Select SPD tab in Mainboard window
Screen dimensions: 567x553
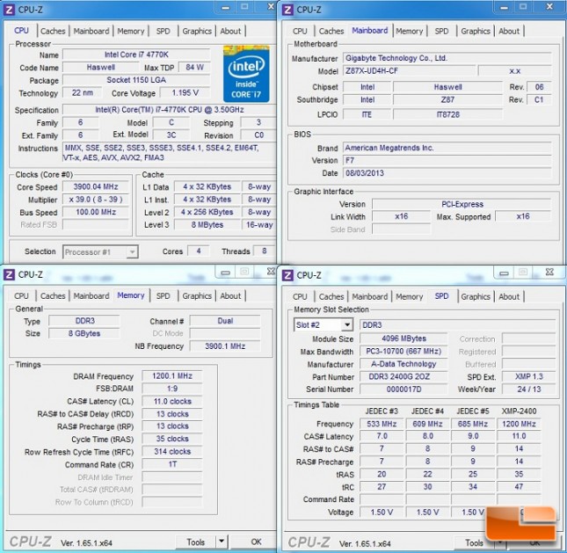(x=441, y=31)
